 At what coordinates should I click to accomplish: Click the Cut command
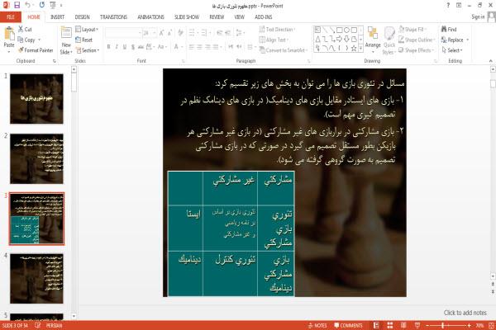[25, 30]
